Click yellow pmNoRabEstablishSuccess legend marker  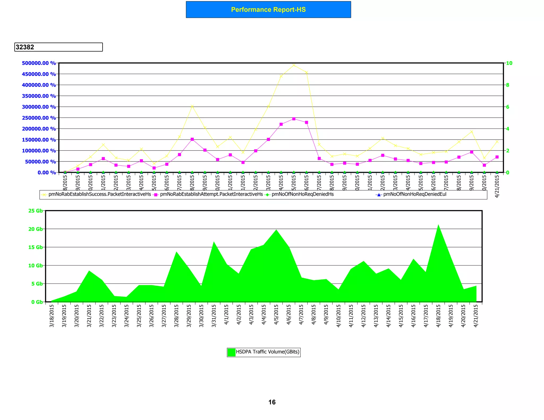[x=44, y=195]
